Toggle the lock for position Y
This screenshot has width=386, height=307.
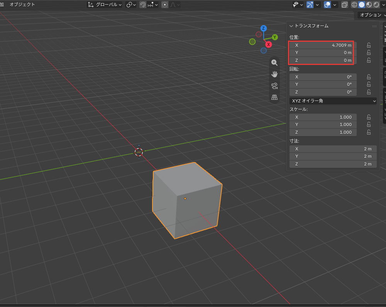369,53
